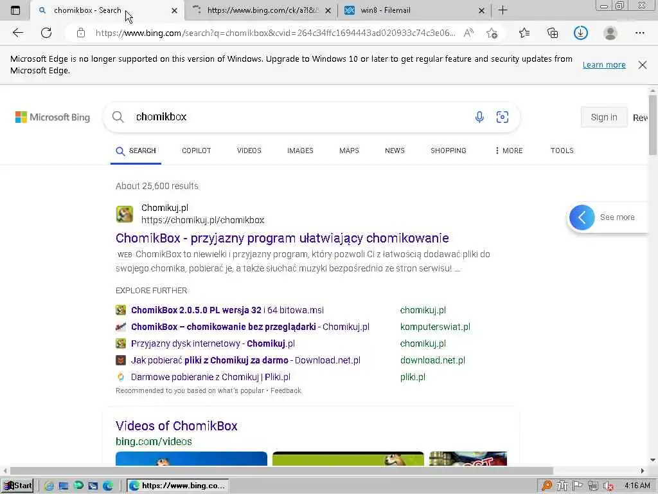Select the MAPS search tab

pyautogui.click(x=349, y=151)
